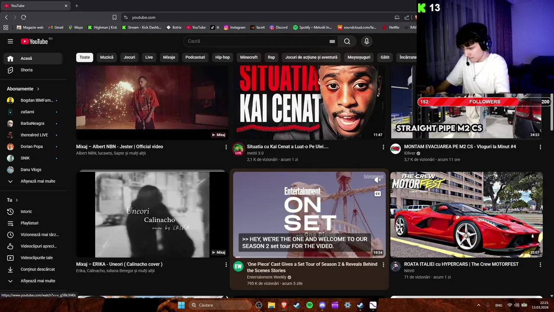The image size is (554, 312).
Task: Show hidden system tray icons chevron
Action: tap(478, 305)
